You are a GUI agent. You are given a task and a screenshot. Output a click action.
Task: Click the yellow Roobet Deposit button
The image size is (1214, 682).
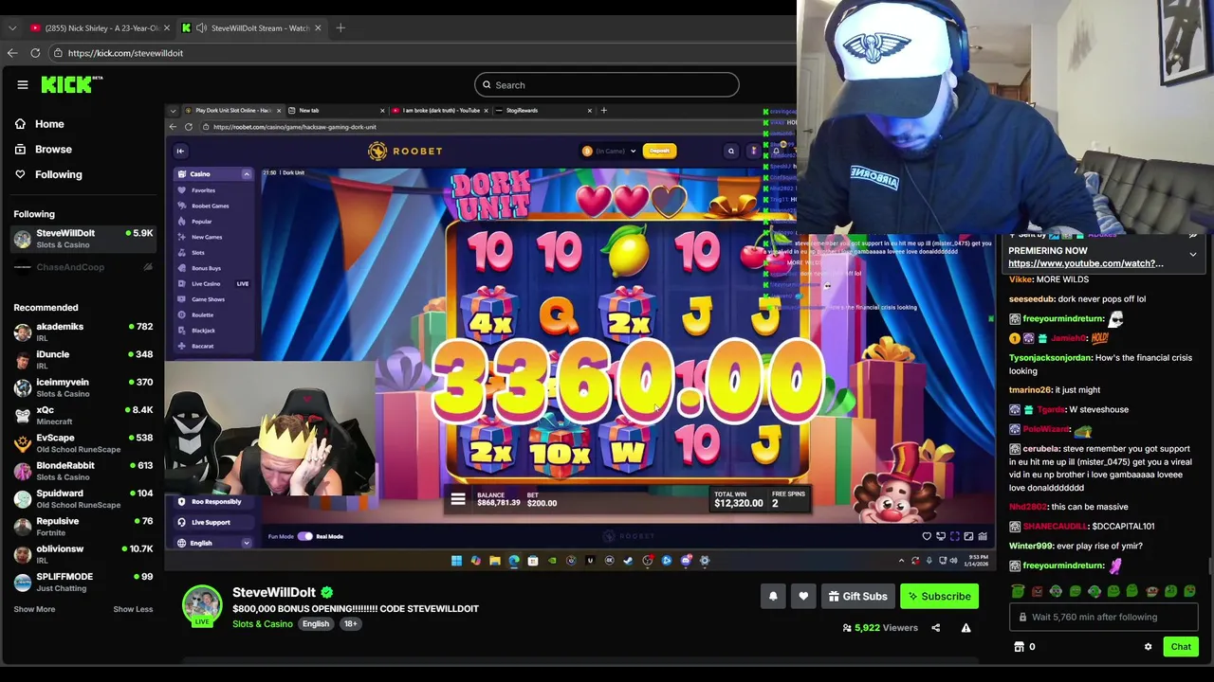click(659, 152)
